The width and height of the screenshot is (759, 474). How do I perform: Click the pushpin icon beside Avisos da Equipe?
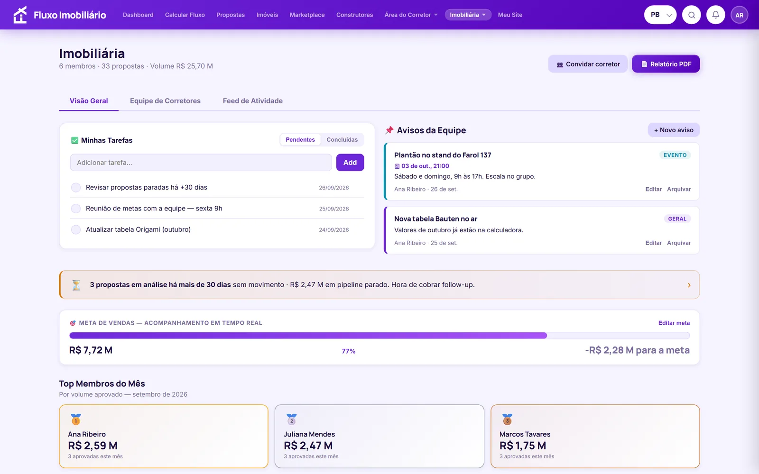tap(389, 130)
